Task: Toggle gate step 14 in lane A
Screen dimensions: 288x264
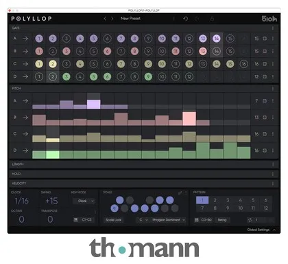Action: coord(217,38)
